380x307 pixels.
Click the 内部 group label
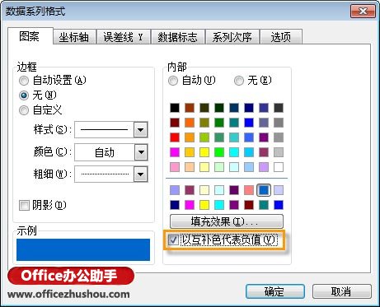point(176,67)
